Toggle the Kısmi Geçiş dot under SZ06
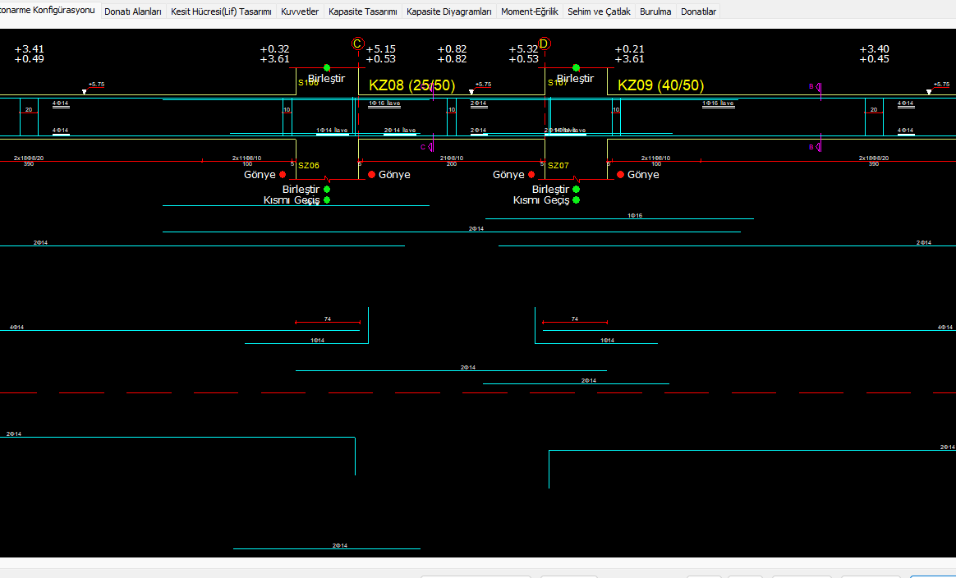This screenshot has height=578, width=956. click(327, 200)
